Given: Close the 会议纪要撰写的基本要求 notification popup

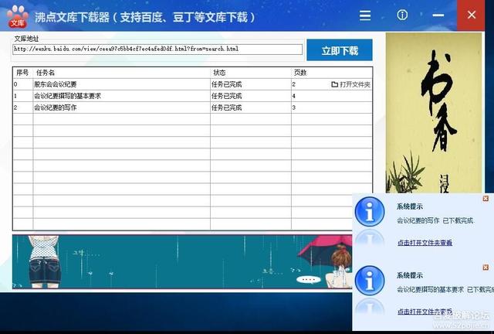Looking at the screenshot, I should coord(486,268).
